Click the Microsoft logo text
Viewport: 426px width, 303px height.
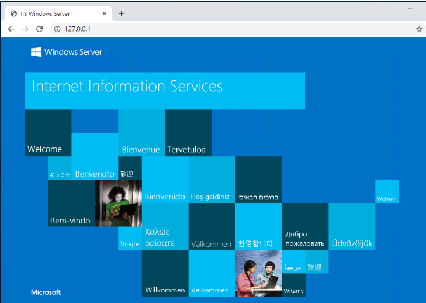(46, 292)
